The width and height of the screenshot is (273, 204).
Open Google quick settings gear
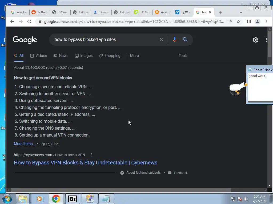255,40
